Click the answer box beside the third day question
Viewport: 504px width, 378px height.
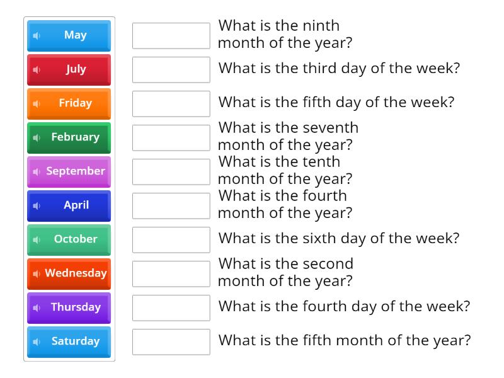tap(171, 69)
